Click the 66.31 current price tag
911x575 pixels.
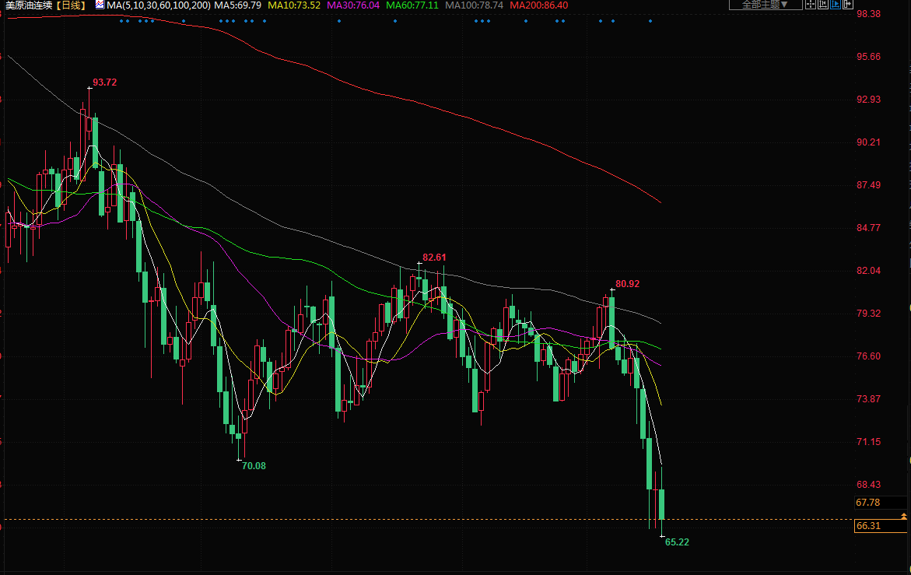tap(868, 526)
